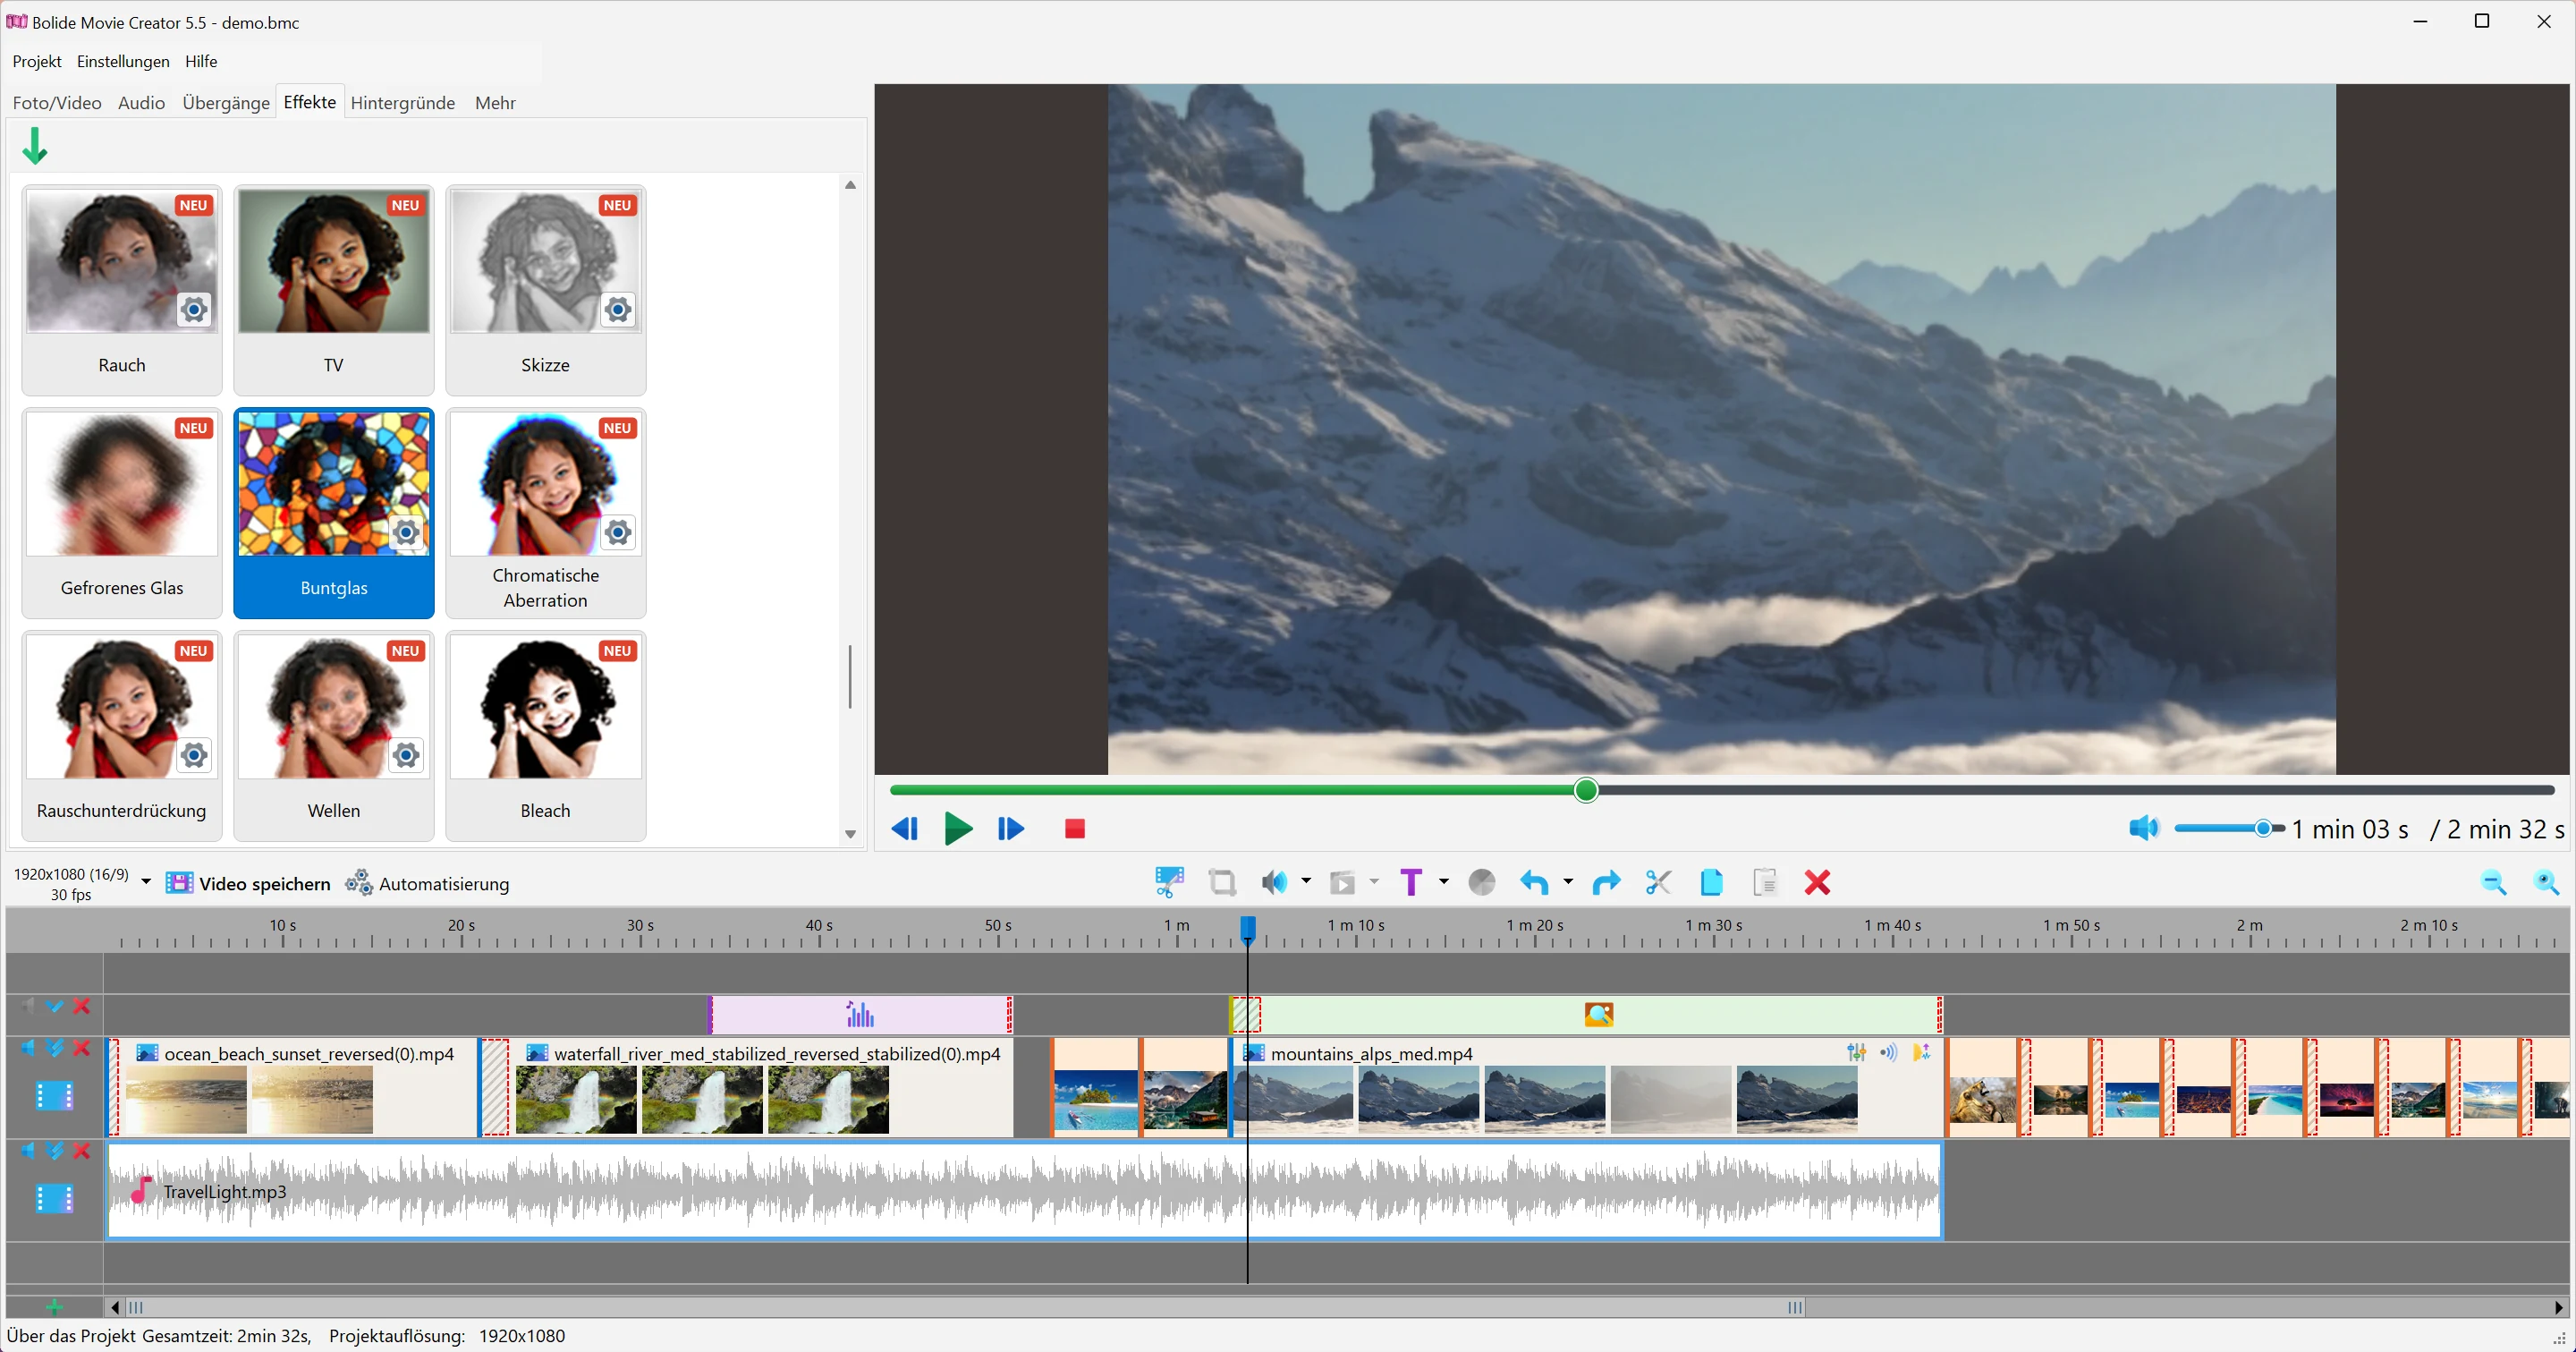Open settings gear on Buntglas effect
This screenshot has height=1352, width=2576.
click(406, 533)
